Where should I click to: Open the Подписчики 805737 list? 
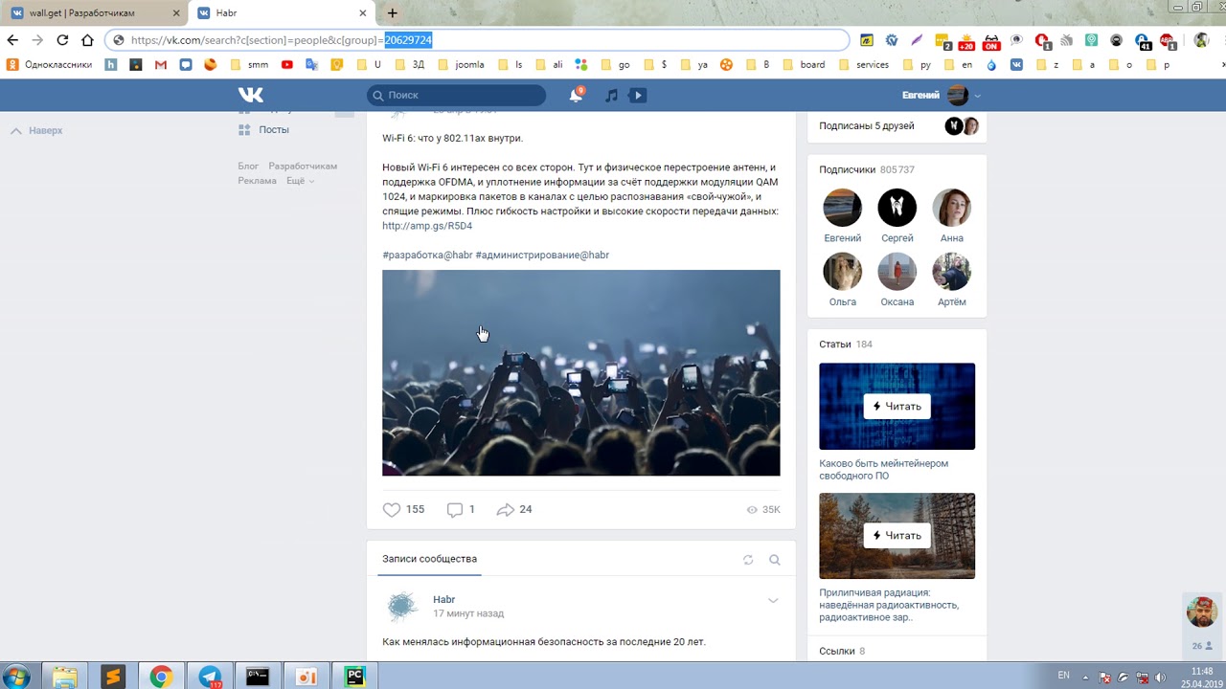tap(867, 169)
